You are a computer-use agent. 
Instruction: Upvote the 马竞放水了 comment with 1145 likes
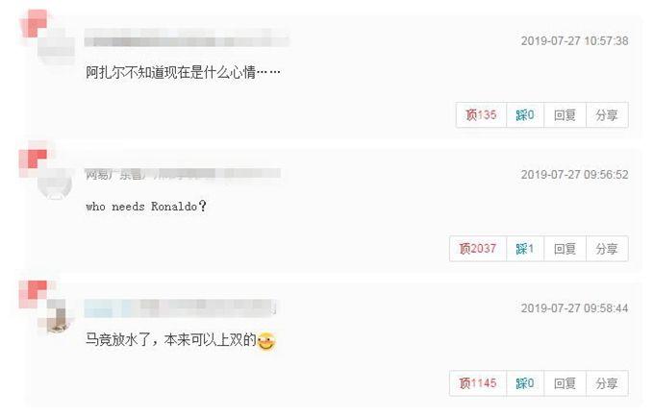point(478,382)
